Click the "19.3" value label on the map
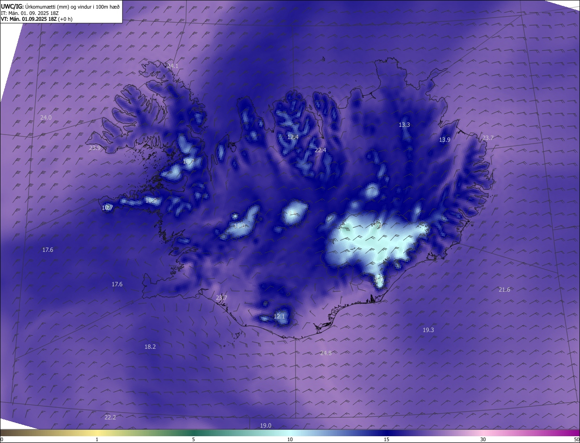The width and height of the screenshot is (580, 443). tap(428, 330)
